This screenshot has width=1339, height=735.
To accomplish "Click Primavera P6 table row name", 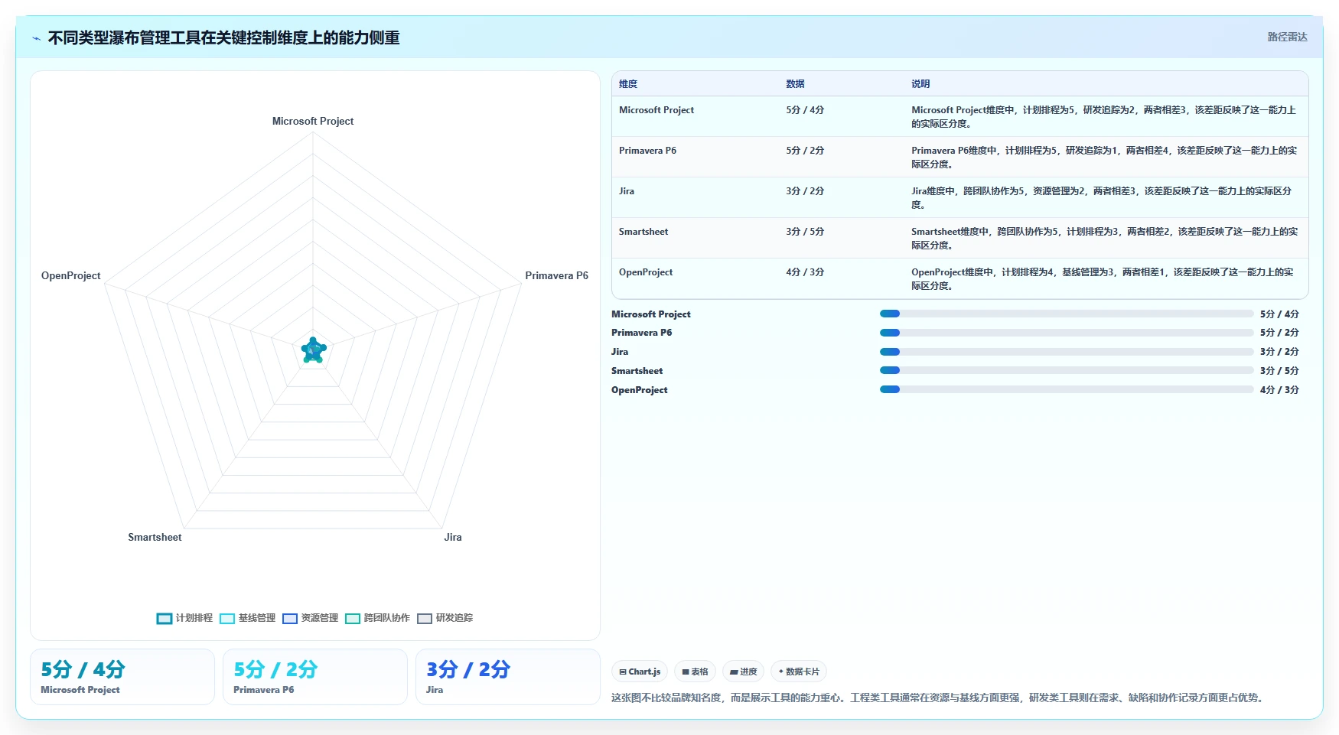I will [647, 151].
